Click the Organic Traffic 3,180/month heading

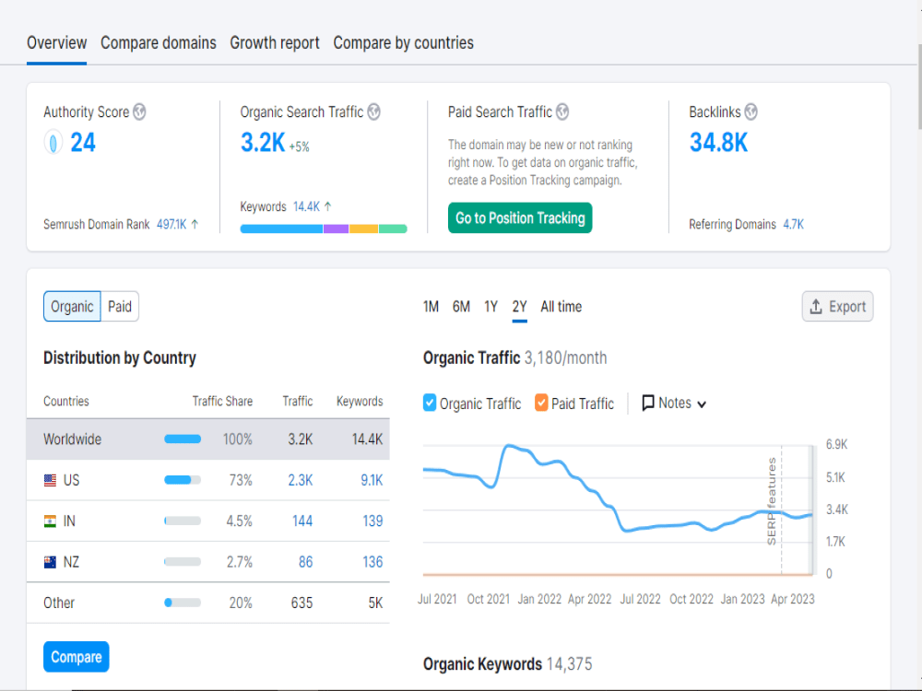(x=515, y=357)
